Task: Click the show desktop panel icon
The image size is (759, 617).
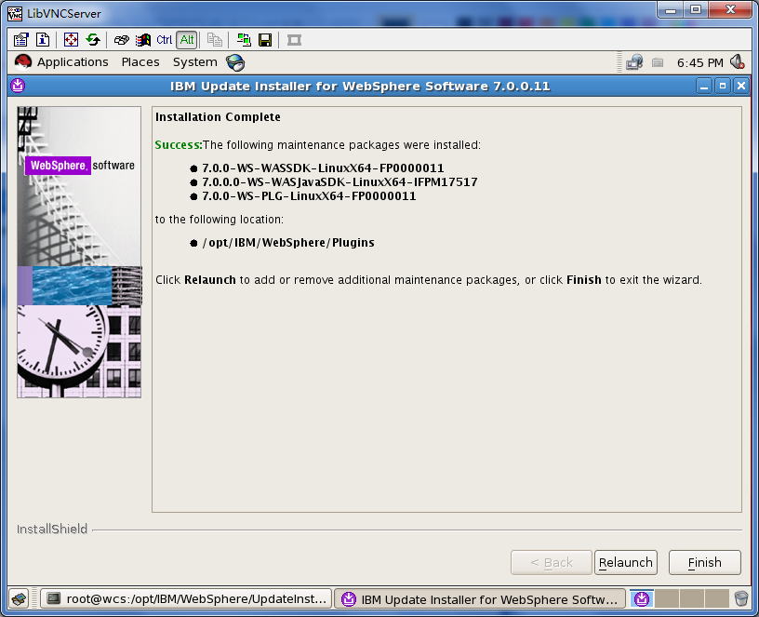Action: 20,599
